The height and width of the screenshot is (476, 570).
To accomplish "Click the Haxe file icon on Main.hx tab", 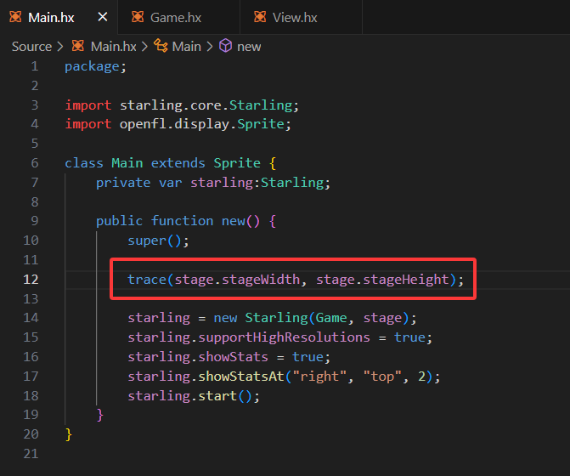I will click(x=15, y=17).
